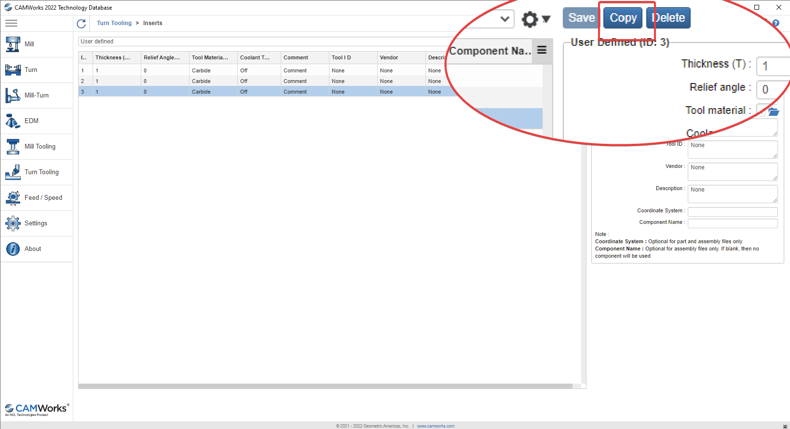Focus the Tool ID text field
This screenshot has width=790, height=429.
733,150
